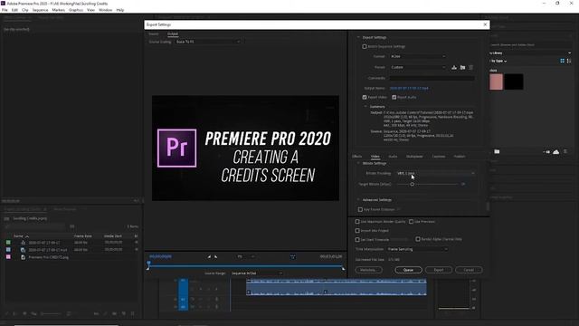
Task: Switch to the Output tab
Action: [173, 34]
